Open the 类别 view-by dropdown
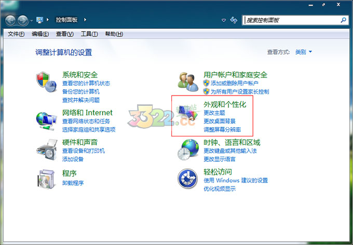This screenshot has width=353, height=245. pyautogui.click(x=304, y=52)
